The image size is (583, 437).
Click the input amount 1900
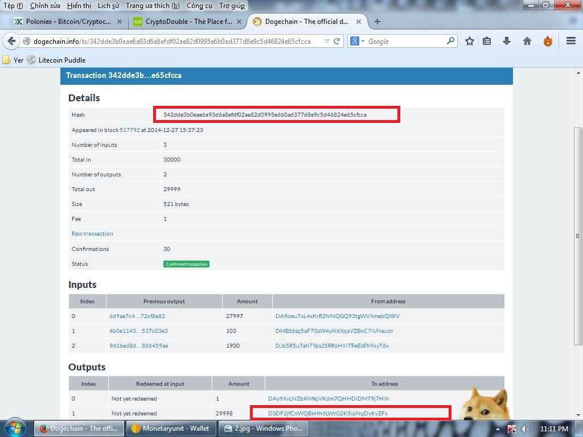(x=233, y=345)
